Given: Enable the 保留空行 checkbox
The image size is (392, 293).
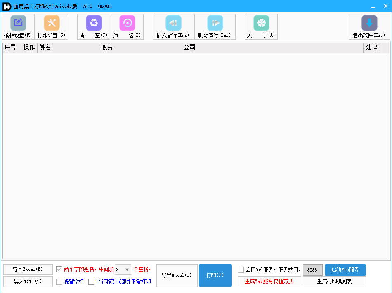Looking at the screenshot, I should point(59,282).
